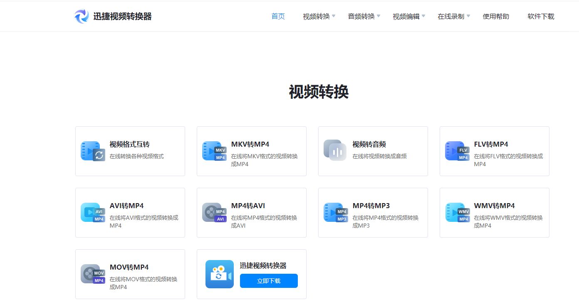Click the 迅捷视频转换器 camera app icon
The width and height of the screenshot is (579, 302).
(x=220, y=274)
